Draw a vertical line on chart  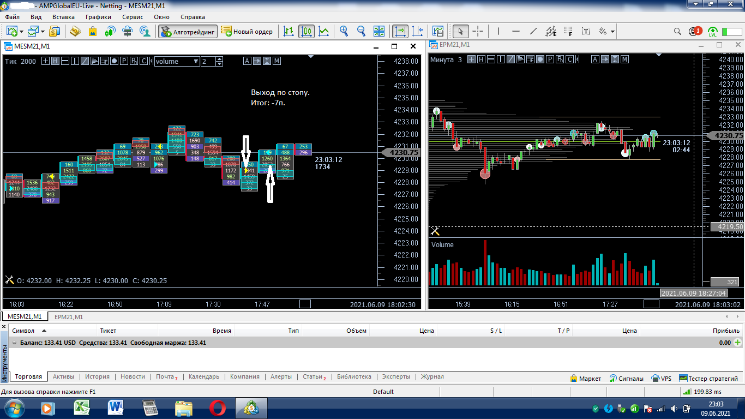tap(498, 31)
